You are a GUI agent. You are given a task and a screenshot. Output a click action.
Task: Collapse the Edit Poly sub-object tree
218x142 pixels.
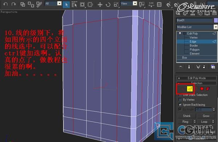point(184,34)
